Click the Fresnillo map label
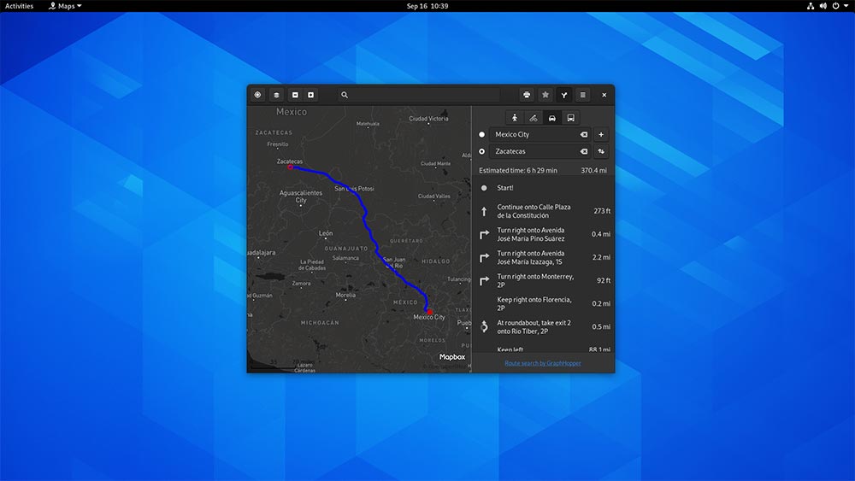 pyautogui.click(x=278, y=144)
